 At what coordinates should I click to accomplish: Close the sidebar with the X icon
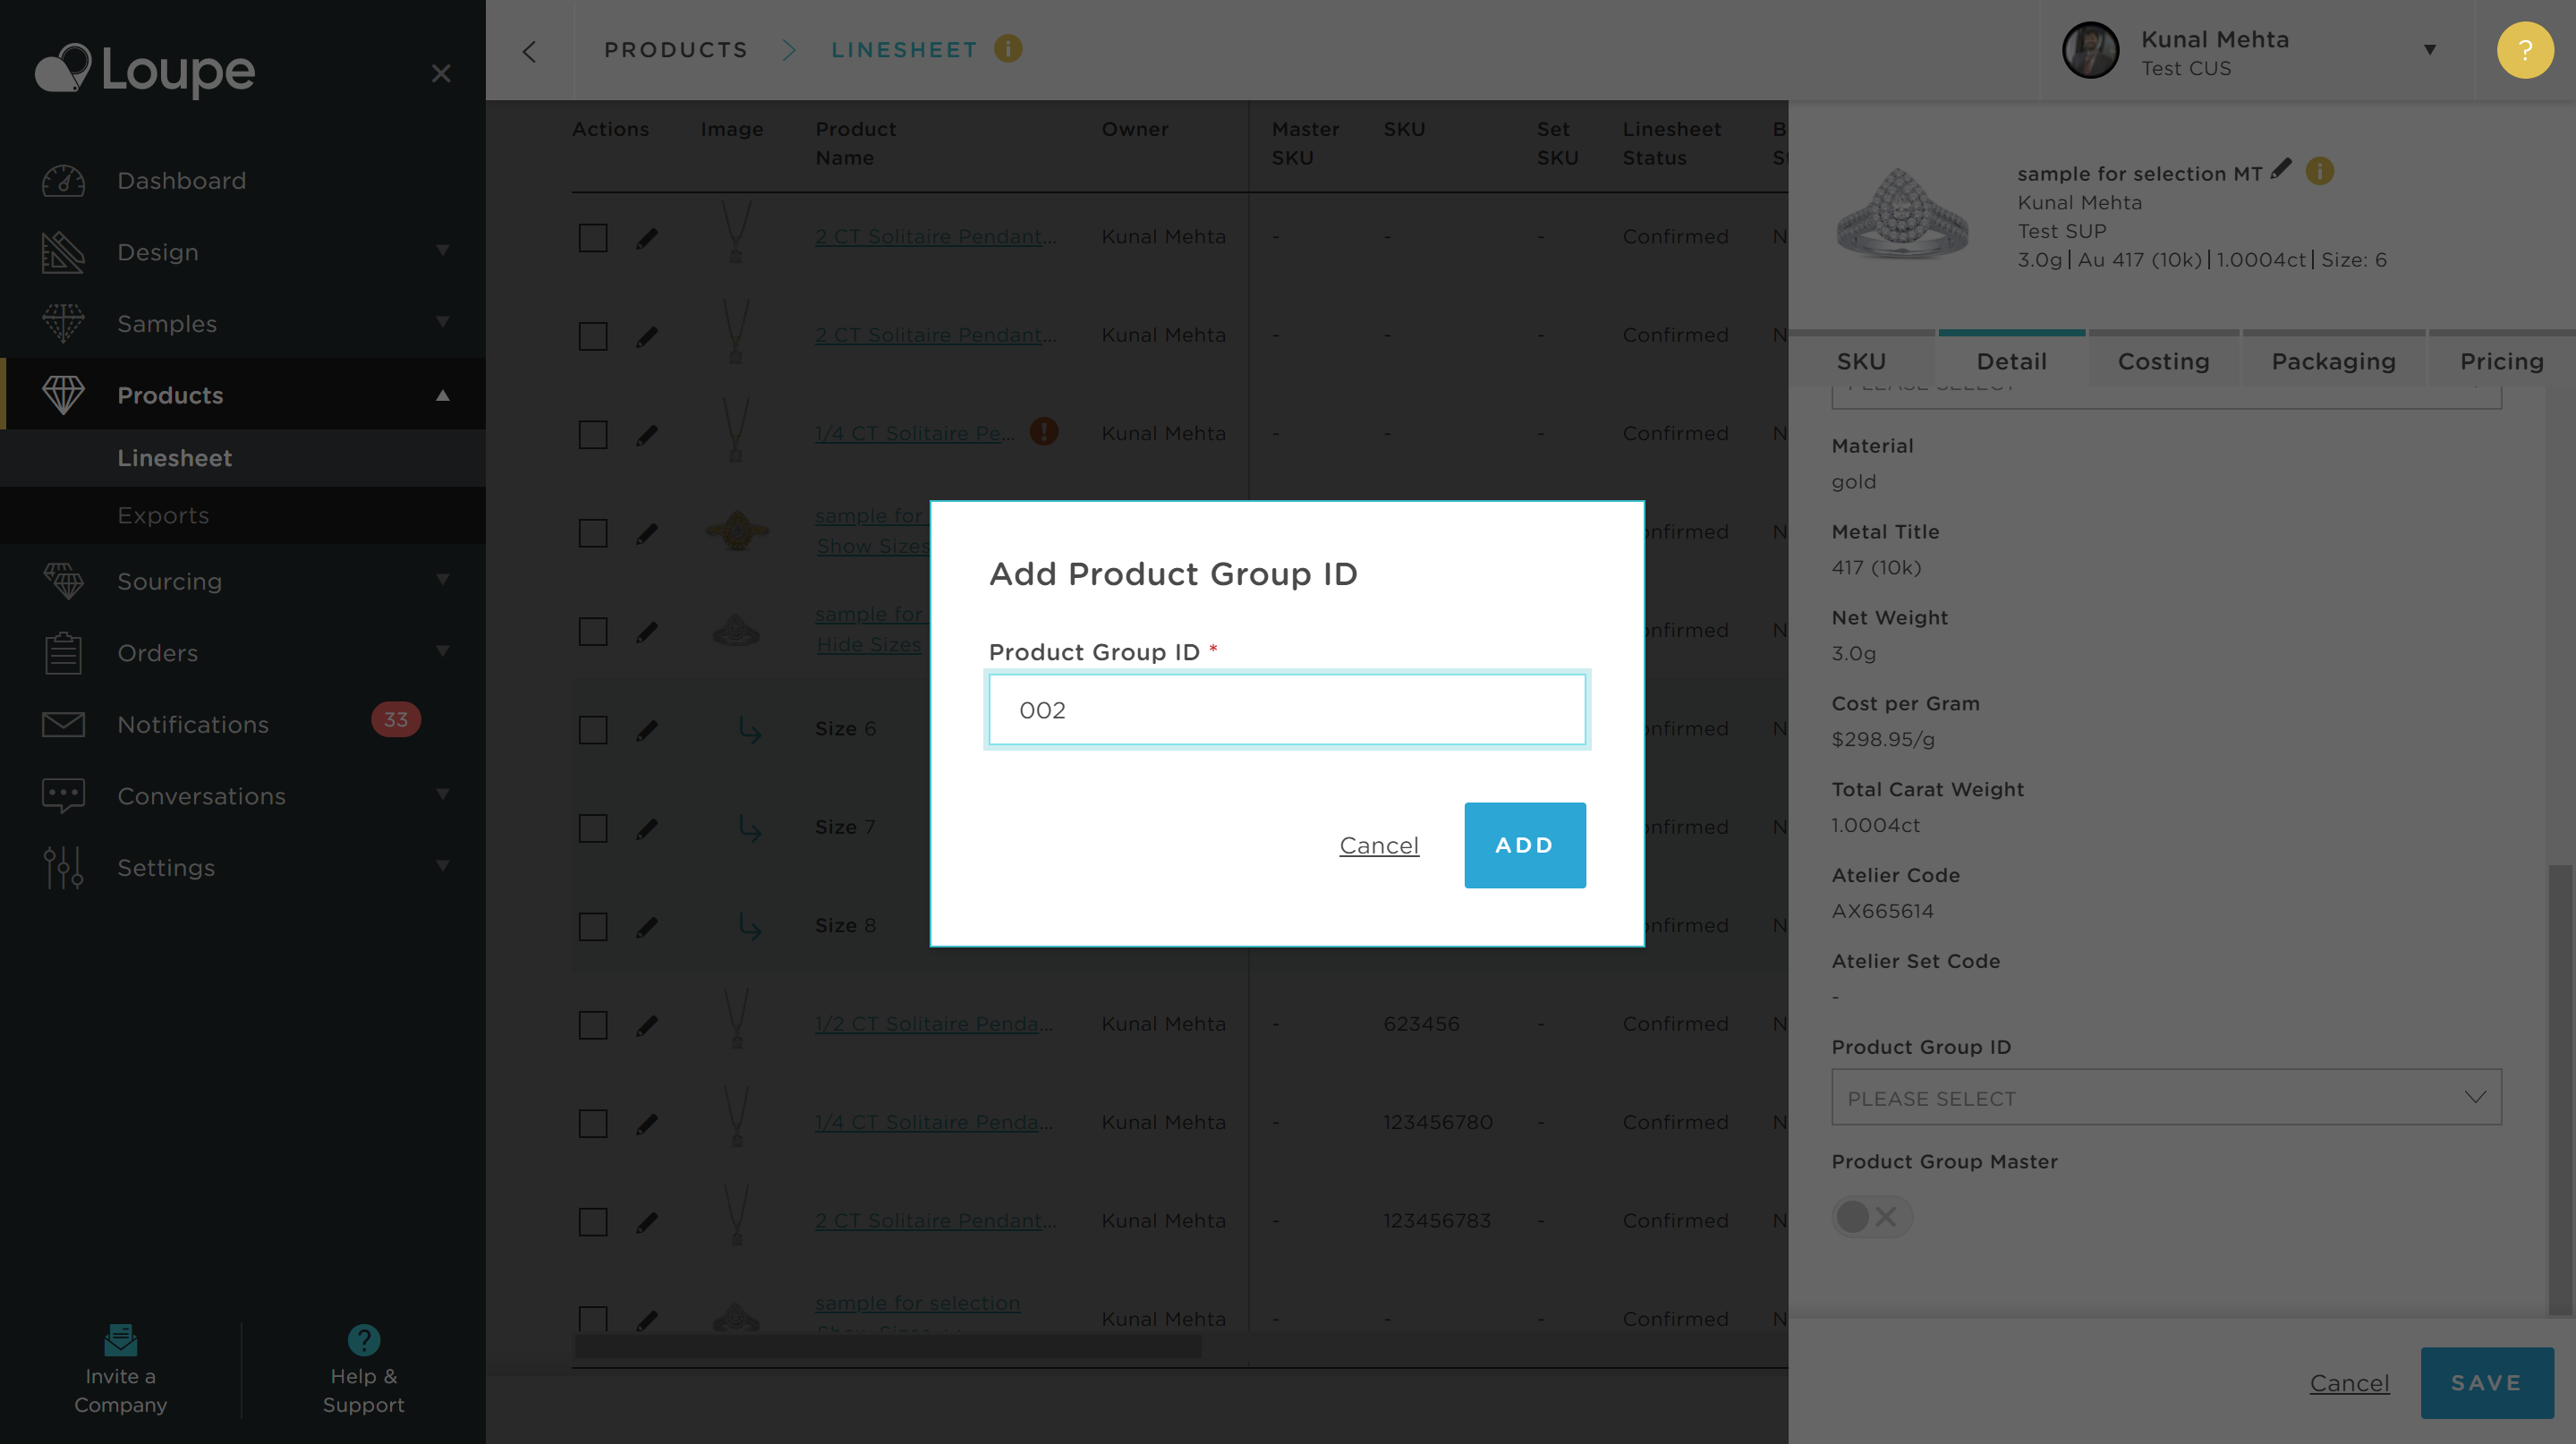tap(441, 73)
